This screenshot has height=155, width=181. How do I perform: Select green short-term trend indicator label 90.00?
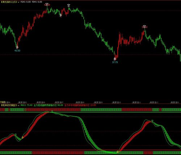click(48, 105)
